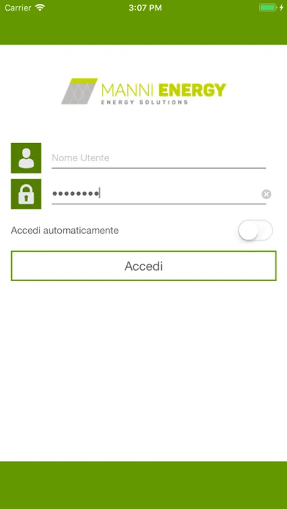Tap the Wi-Fi signal icon
This screenshot has height=509, width=287.
click(x=40, y=8)
